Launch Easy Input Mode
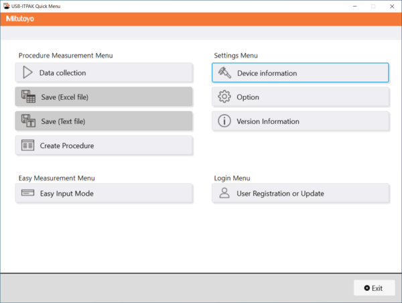402x303 pixels. coord(104,194)
